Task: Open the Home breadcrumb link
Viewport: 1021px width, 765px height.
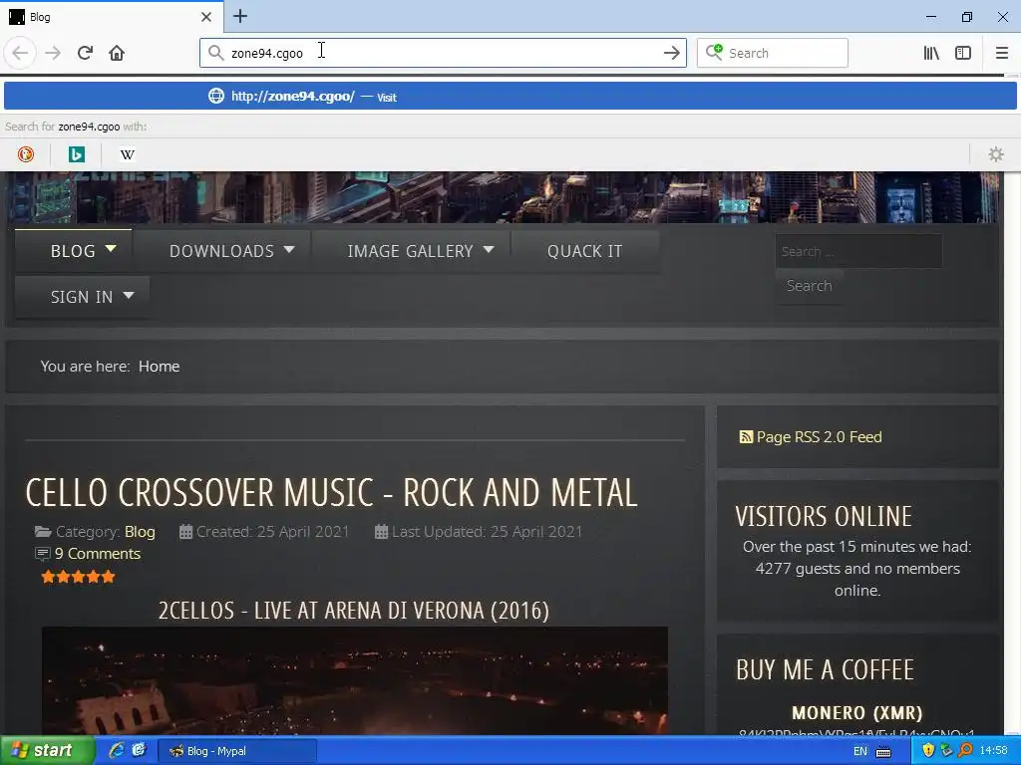Action: pyautogui.click(x=159, y=367)
